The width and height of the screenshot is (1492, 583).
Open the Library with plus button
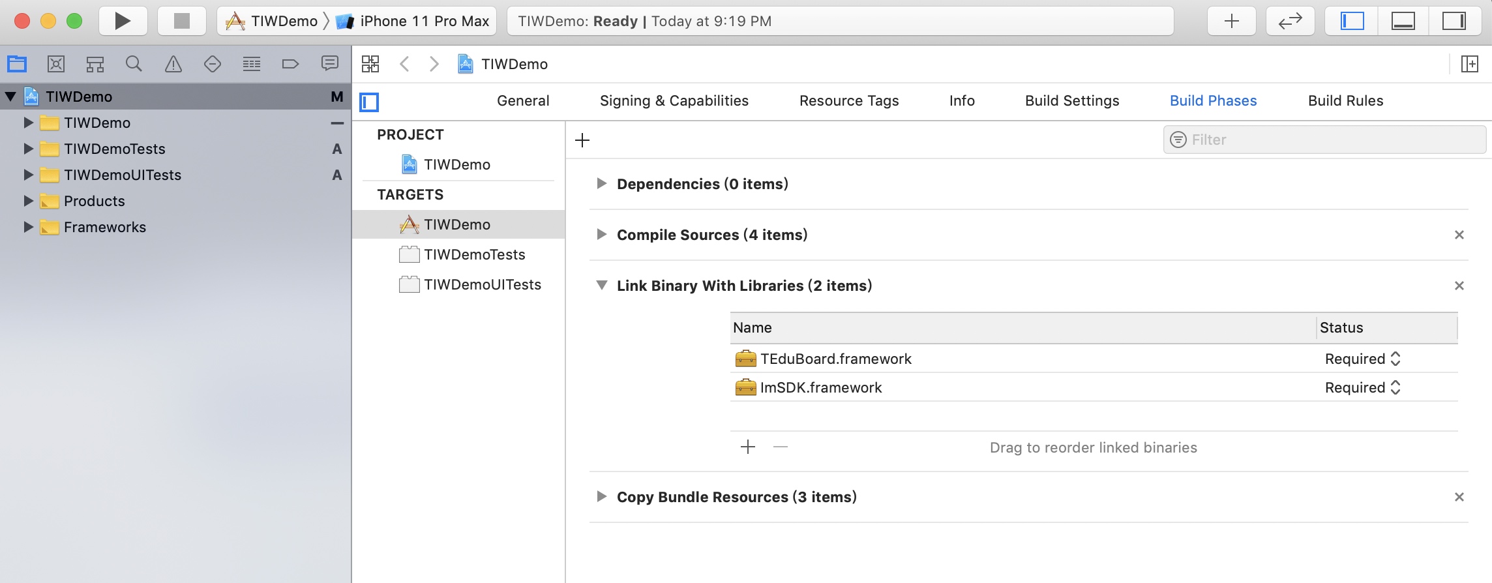(x=1231, y=21)
